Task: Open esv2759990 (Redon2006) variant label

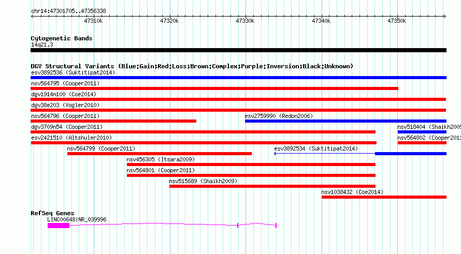Action: (279, 116)
